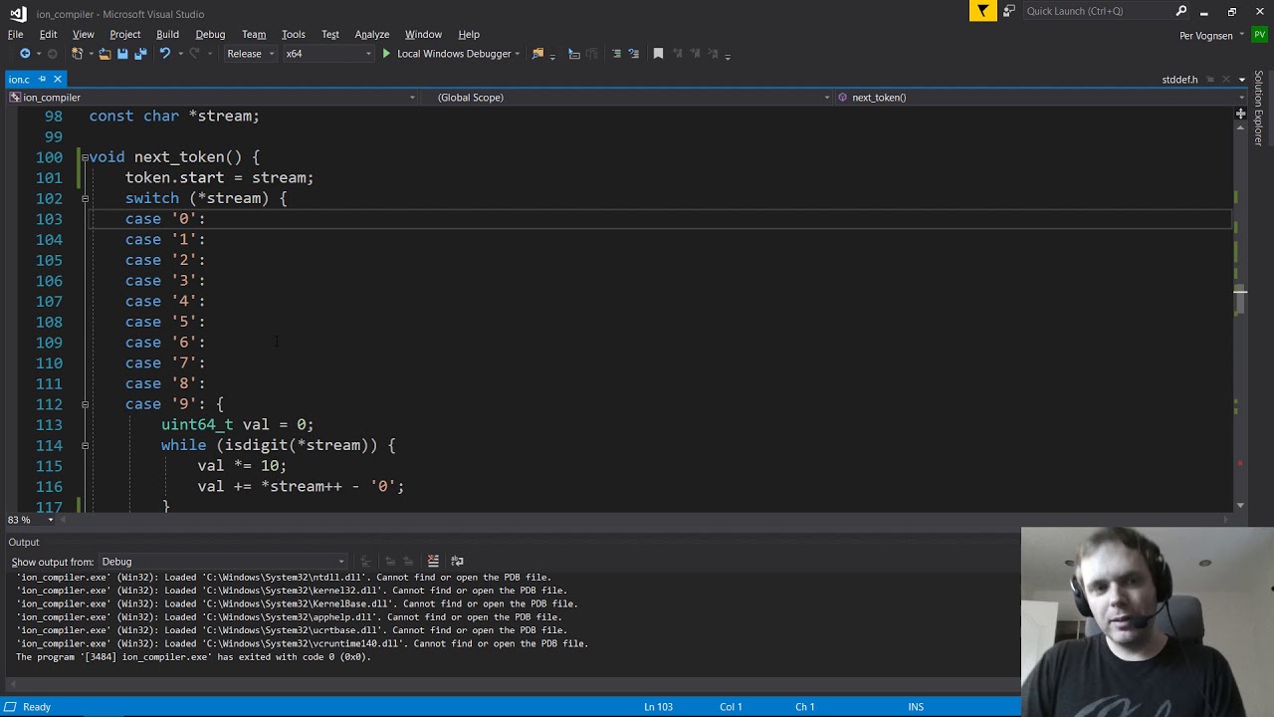Viewport: 1274px width, 717px height.
Task: Click the 'exited with code 0' output line
Action: 193,657
